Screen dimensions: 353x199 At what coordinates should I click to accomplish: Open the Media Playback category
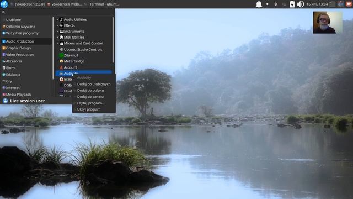coord(26,95)
